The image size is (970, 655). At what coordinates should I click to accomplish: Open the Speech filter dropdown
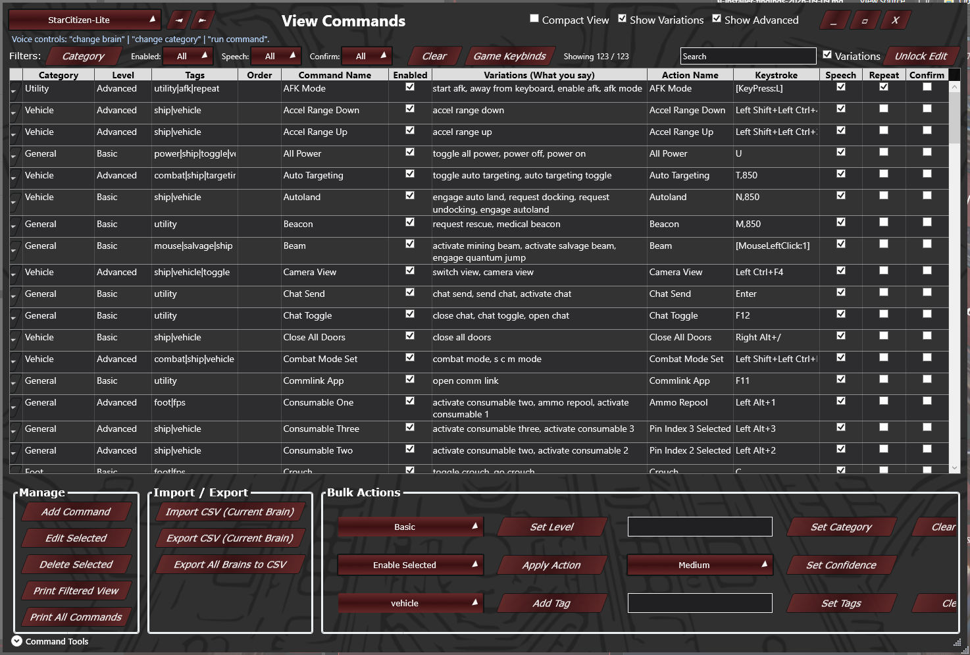tap(276, 56)
